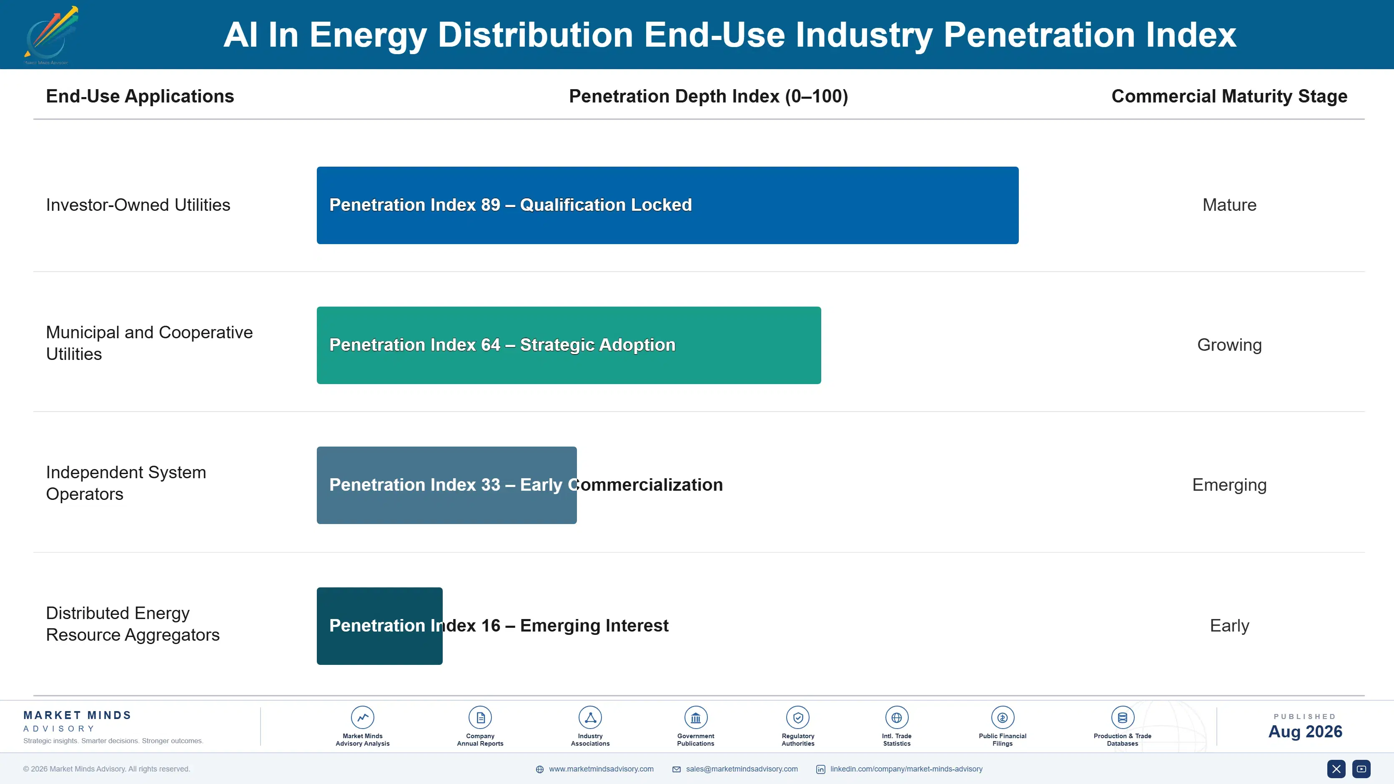Click the Market Minds Advisory logo in header
1394x784 pixels.
pos(51,35)
